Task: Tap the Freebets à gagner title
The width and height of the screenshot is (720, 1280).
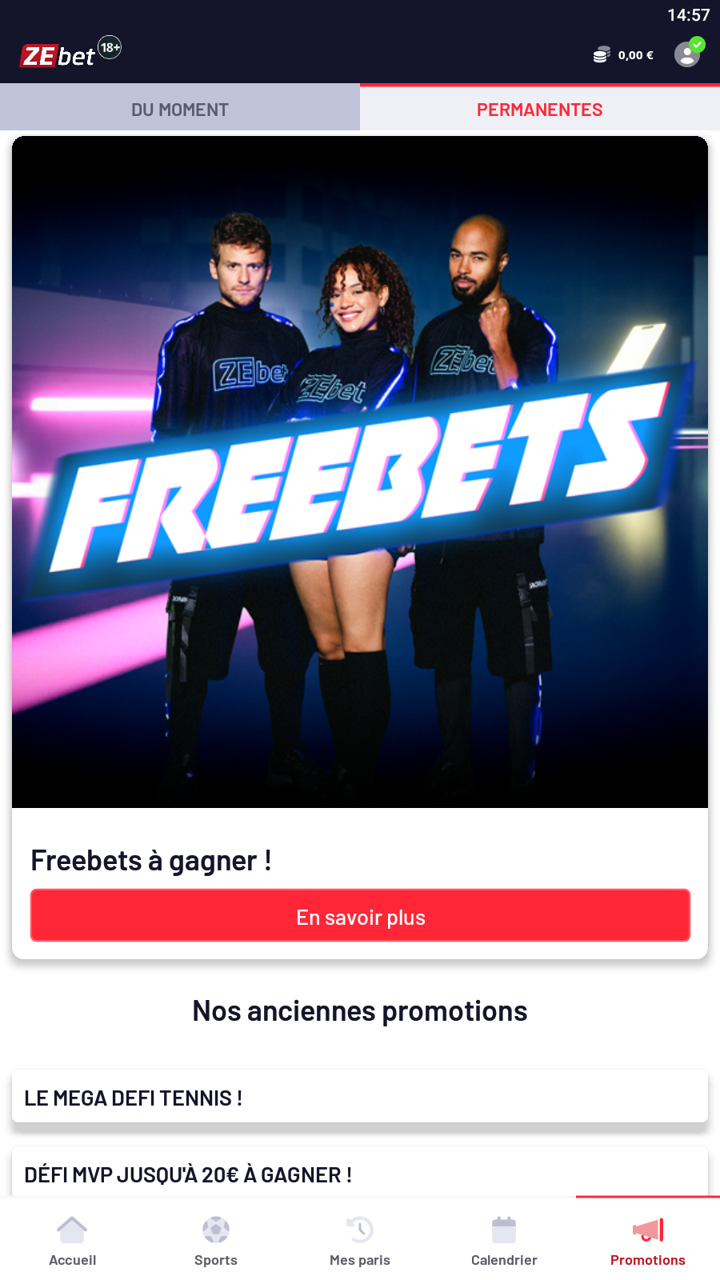Action: point(151,861)
